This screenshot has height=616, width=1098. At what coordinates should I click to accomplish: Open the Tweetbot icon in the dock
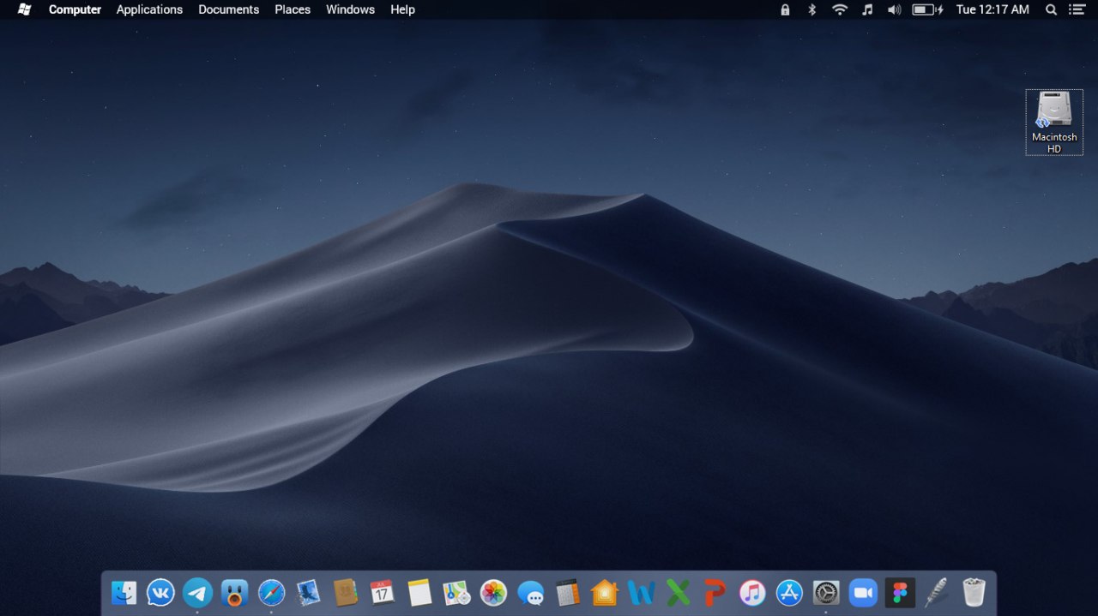[x=234, y=592]
